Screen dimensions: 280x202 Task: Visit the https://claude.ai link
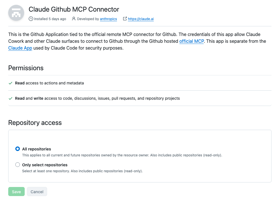(141, 19)
